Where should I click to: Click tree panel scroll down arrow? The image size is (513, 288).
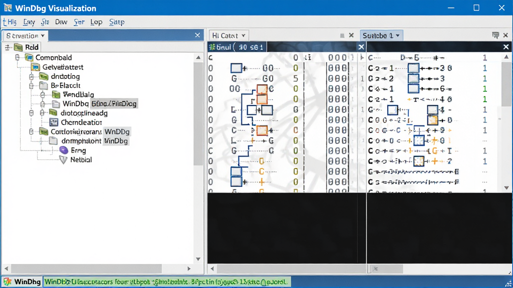(x=198, y=259)
